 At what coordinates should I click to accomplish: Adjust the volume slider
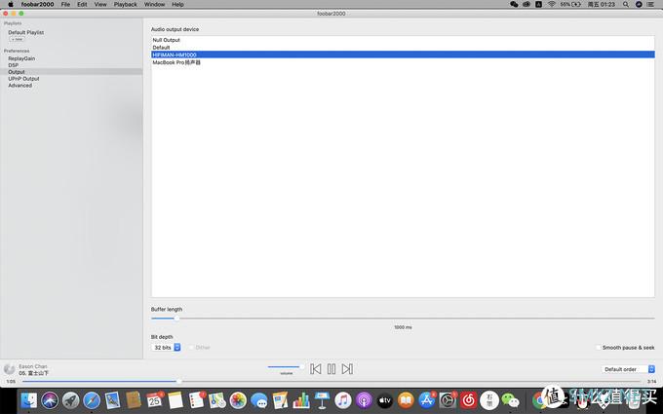pos(286,366)
